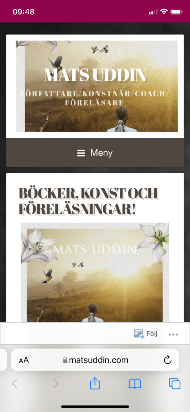Tap the matsuddin.com address field
This screenshot has height=412, width=190.
click(x=95, y=360)
